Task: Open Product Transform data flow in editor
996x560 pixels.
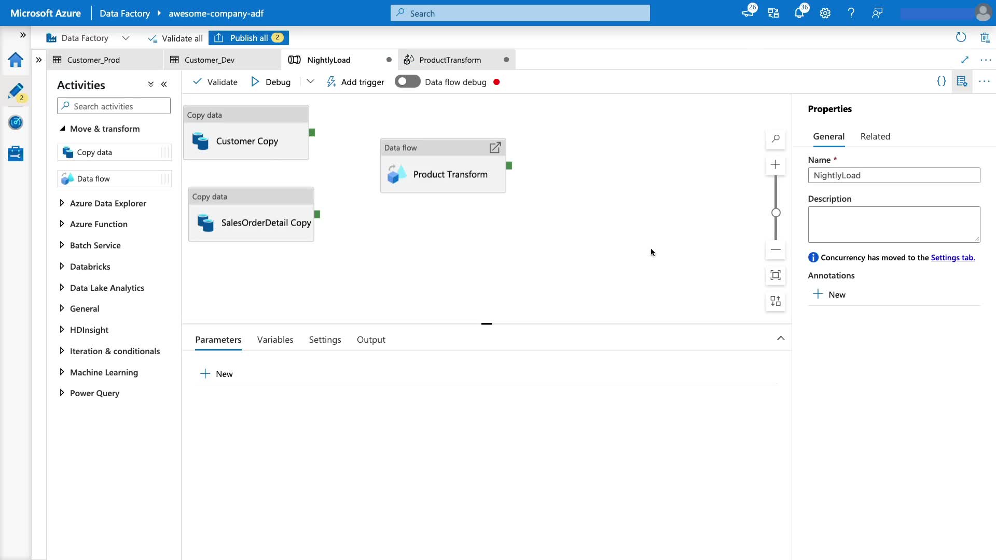Action: (x=495, y=148)
